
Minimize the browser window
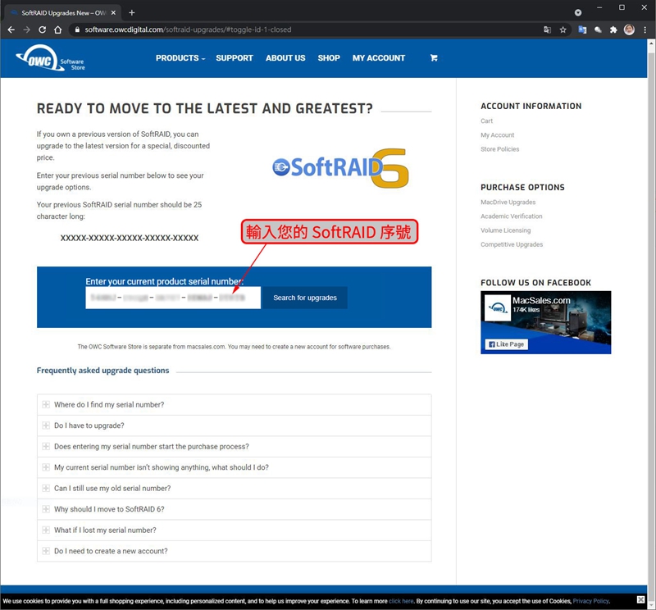pos(599,7)
